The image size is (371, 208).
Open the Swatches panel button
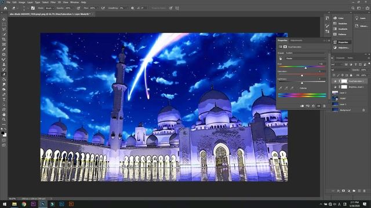[340, 24]
